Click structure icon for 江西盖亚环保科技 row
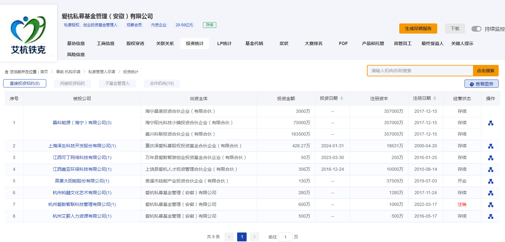This screenshot has width=505, height=242. (490, 169)
